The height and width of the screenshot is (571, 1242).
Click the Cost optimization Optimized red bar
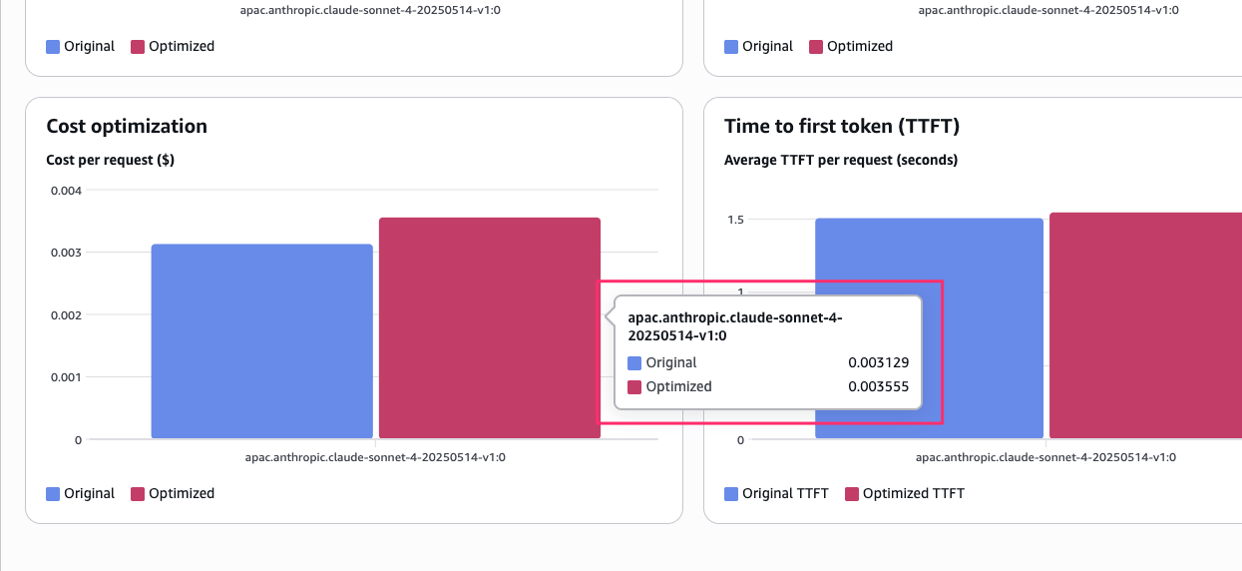point(490,328)
